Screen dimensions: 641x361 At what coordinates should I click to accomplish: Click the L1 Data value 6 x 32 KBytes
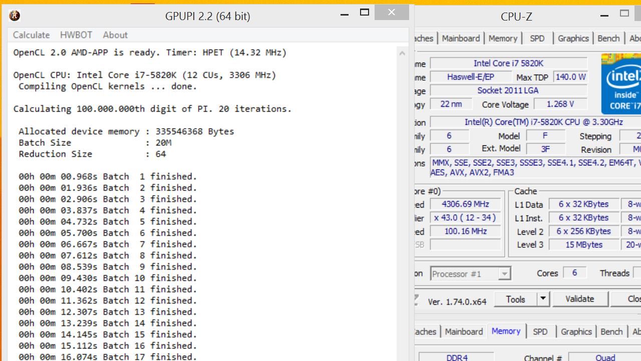[x=583, y=204]
